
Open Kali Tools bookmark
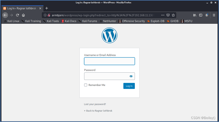click(x=51, y=21)
